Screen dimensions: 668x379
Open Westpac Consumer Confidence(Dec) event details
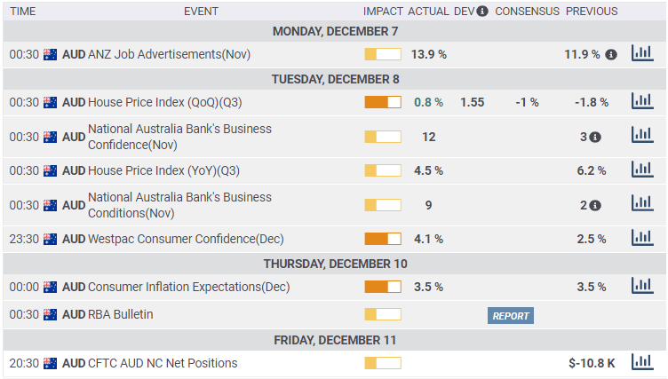point(172,239)
